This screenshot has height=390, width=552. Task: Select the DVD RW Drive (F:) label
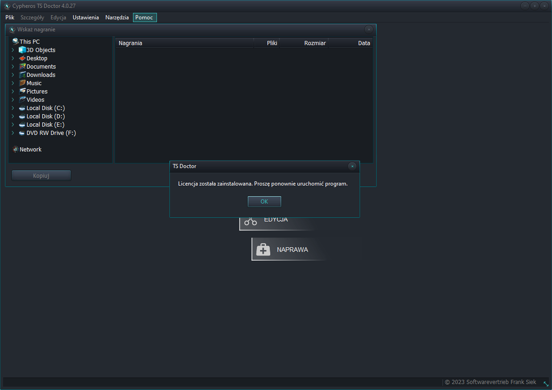point(51,133)
